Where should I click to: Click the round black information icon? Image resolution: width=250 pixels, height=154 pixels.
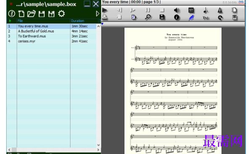(176, 17)
